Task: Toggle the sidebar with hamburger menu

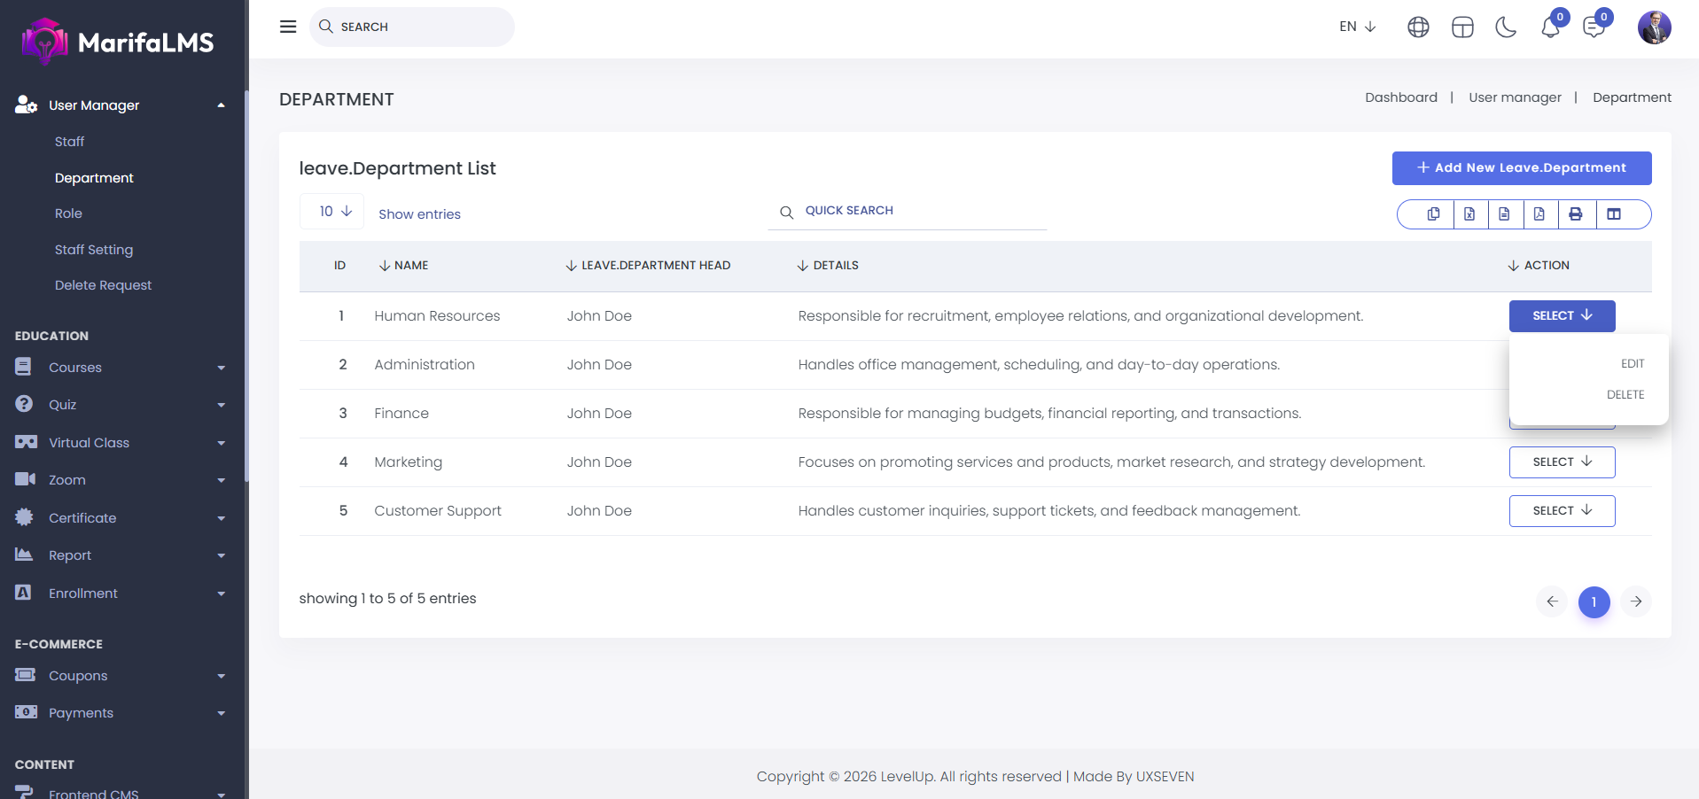Action: pyautogui.click(x=288, y=27)
